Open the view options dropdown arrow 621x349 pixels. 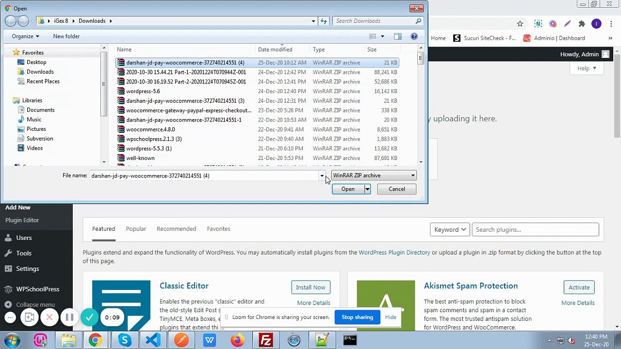coord(382,36)
